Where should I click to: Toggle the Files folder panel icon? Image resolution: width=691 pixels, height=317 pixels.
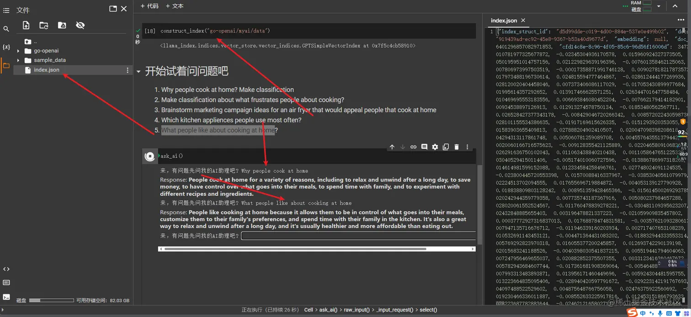(6, 65)
